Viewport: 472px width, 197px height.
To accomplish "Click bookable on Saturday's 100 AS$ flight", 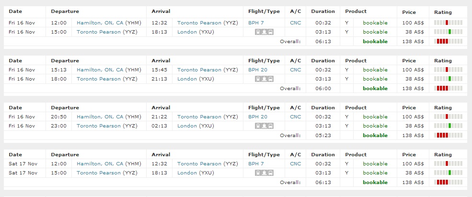I will coord(375,164).
